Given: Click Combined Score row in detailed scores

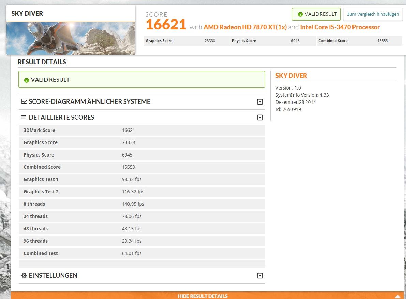Looking at the screenshot, I should [141, 167].
